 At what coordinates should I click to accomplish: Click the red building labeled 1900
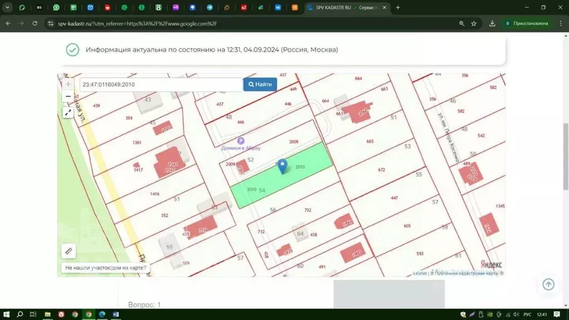(x=353, y=253)
